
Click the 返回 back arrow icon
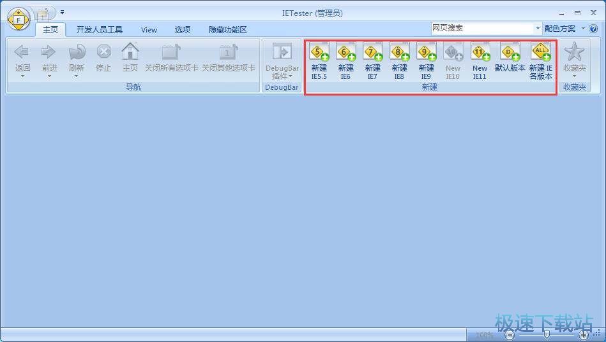(x=22, y=52)
